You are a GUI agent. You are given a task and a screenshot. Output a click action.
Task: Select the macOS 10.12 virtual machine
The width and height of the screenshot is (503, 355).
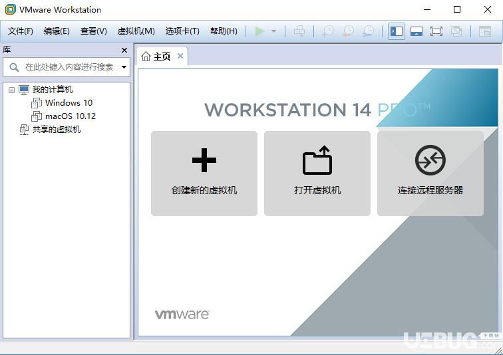71,116
